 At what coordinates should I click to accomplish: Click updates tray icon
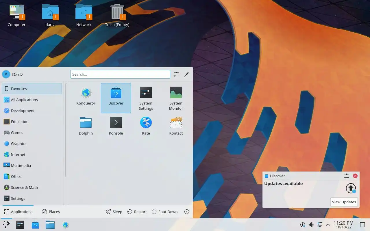tap(303, 225)
